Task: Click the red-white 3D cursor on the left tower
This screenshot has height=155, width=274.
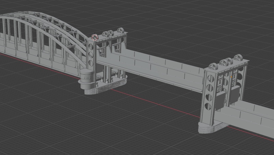Action: (x=95, y=37)
